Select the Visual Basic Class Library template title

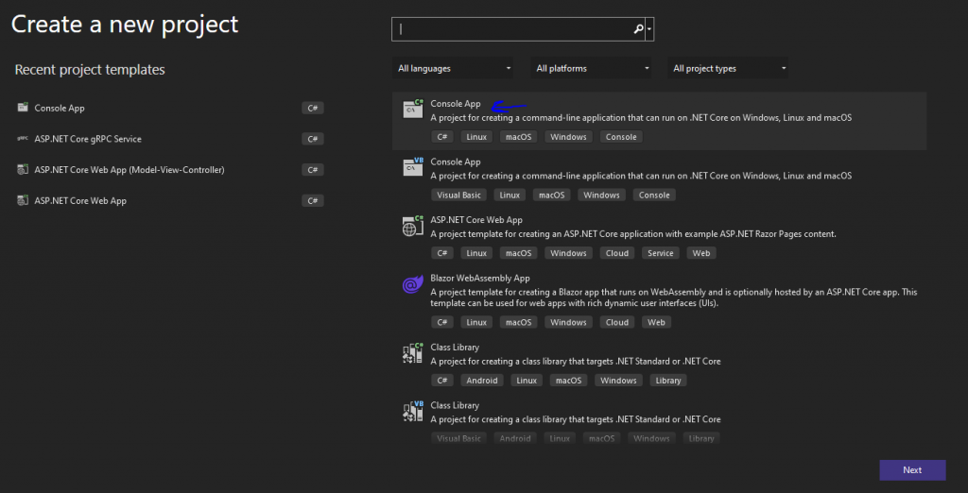coord(455,405)
